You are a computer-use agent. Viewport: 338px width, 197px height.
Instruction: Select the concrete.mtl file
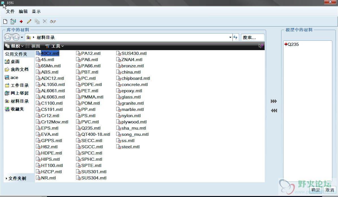click(132, 85)
